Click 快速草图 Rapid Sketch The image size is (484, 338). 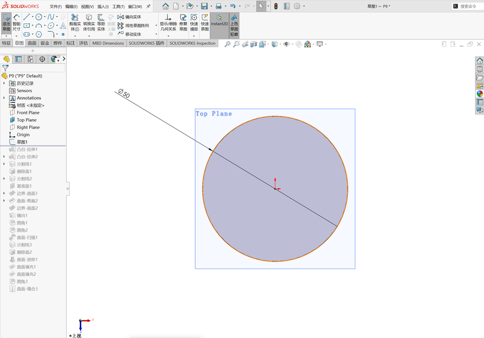[205, 23]
